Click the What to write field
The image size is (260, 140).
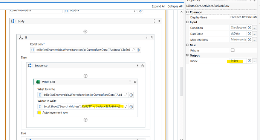83,95
